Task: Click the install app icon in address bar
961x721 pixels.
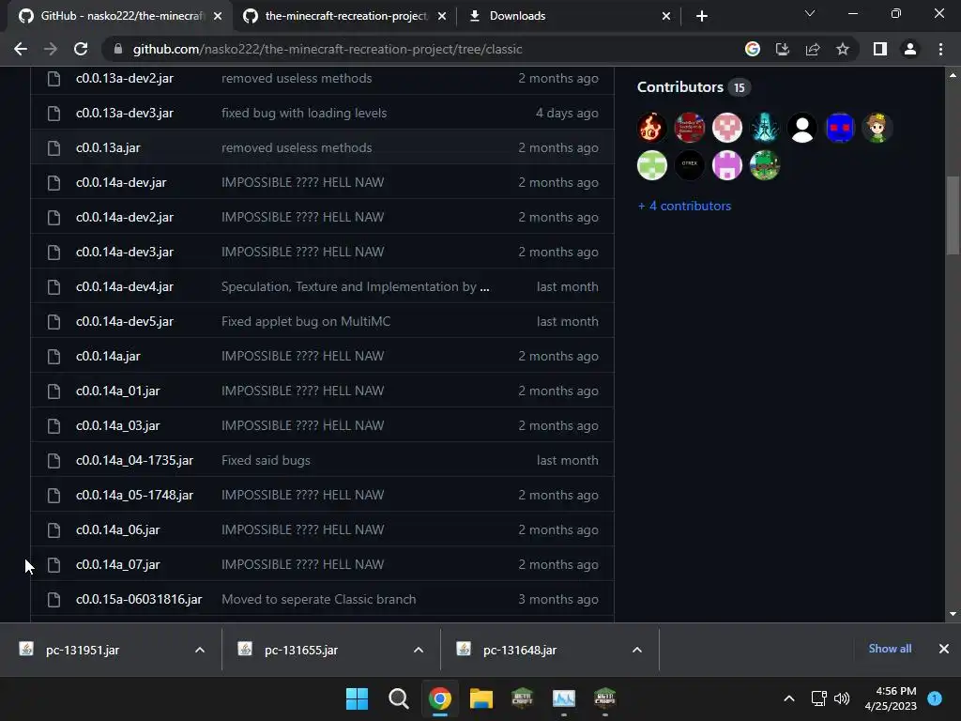Action: coord(783,49)
